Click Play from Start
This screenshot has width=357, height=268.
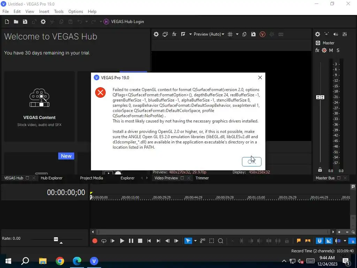point(113,241)
